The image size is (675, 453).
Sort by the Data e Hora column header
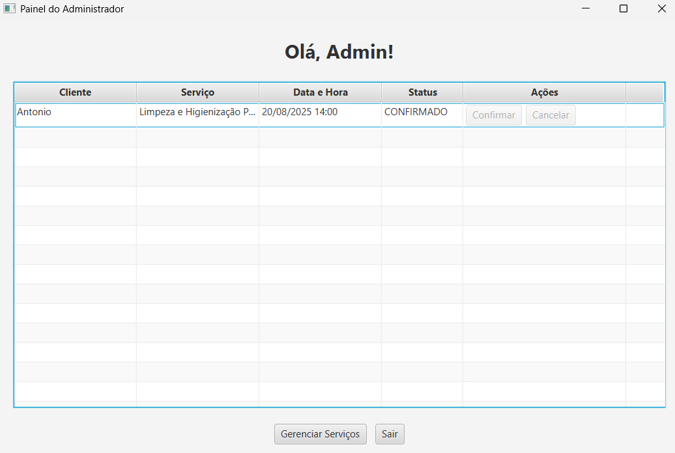321,92
